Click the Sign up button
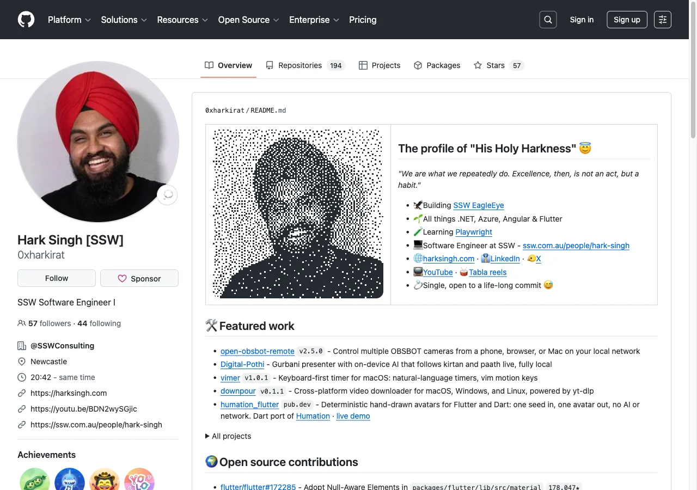697x490 pixels. tap(627, 20)
